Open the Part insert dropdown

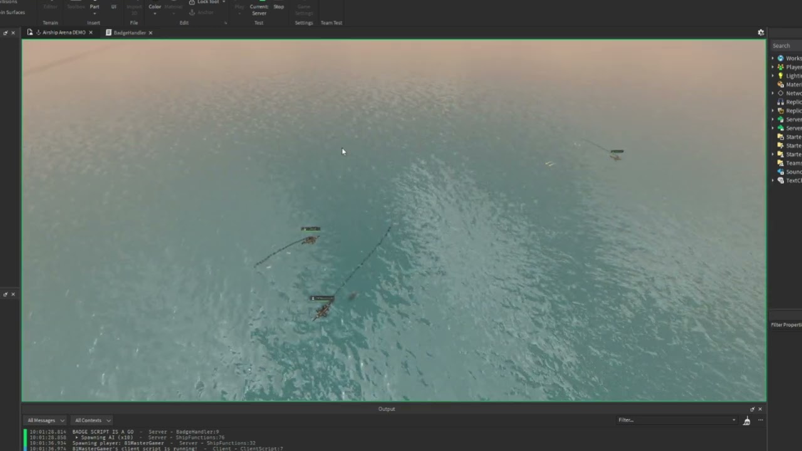(x=94, y=14)
